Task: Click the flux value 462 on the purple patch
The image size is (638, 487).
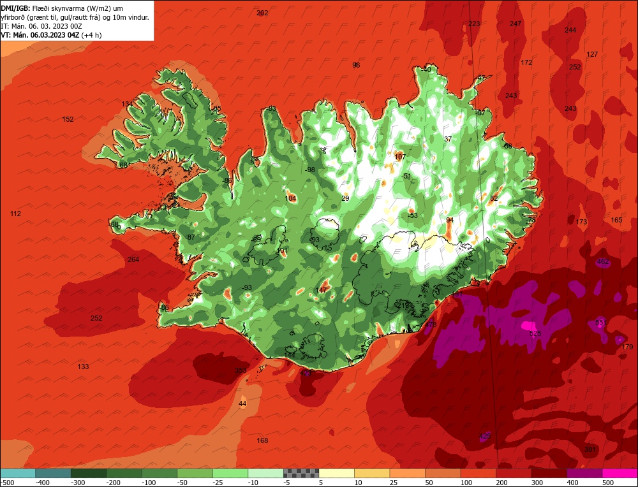Action: click(603, 261)
